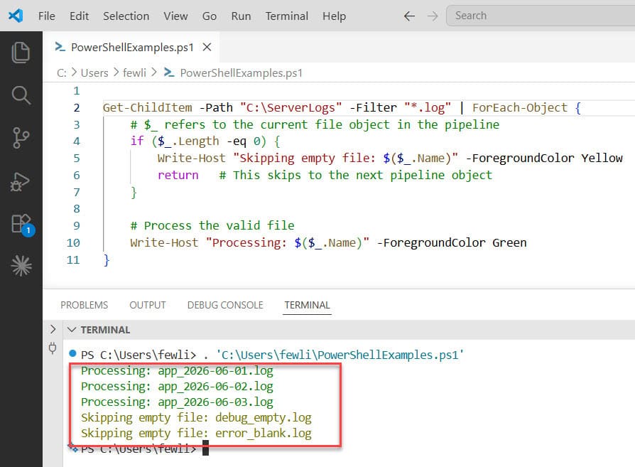Open the Explorer view in activity bar
635x467 pixels.
point(21,53)
